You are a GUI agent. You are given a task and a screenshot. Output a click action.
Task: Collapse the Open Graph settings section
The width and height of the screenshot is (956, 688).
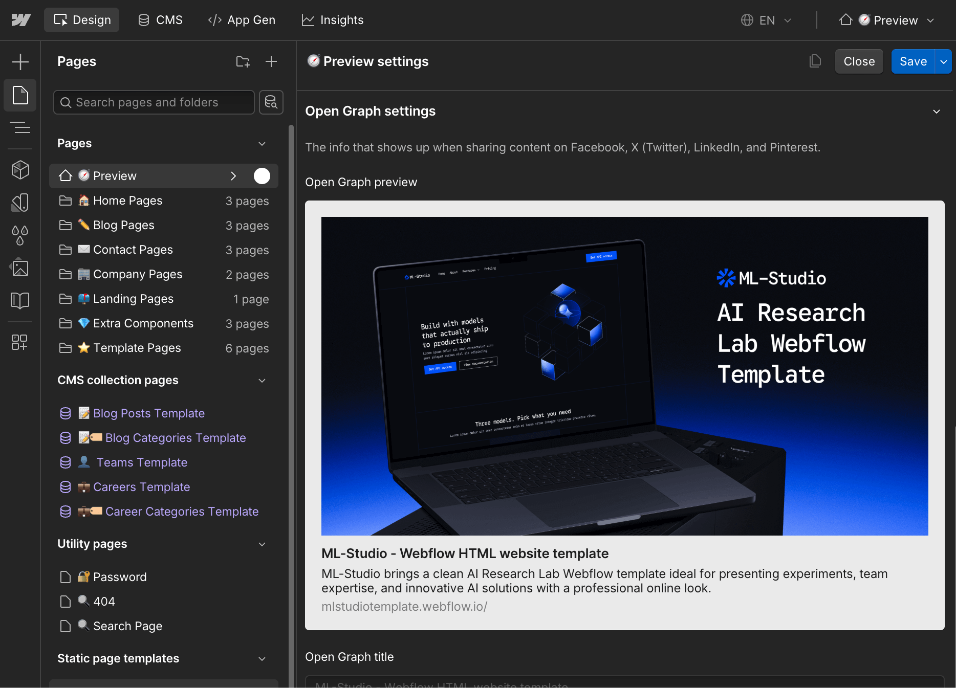[x=937, y=112]
